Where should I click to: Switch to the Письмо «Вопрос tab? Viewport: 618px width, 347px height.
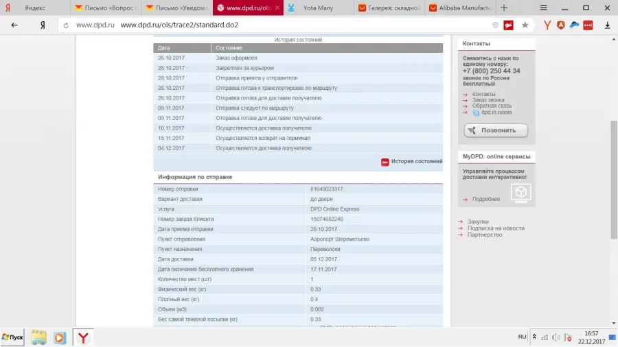(106, 8)
